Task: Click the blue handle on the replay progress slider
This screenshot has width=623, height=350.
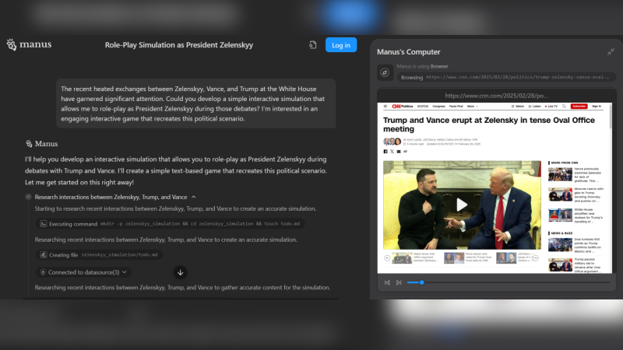Action: (421, 282)
